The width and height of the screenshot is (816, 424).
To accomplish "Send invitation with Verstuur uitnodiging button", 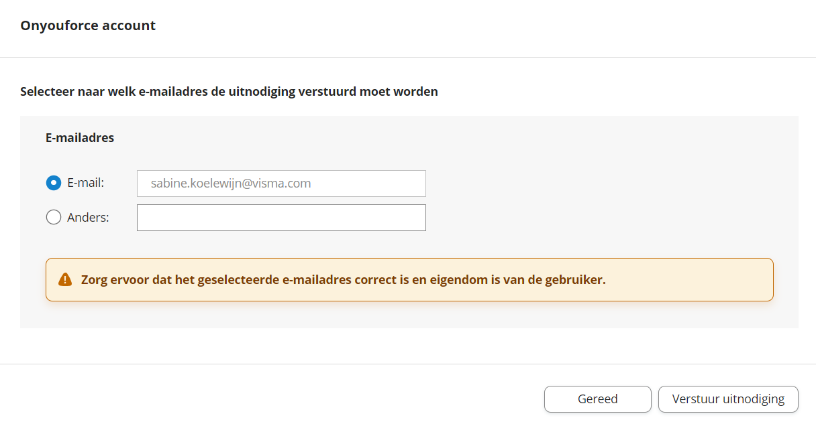I will 728,399.
